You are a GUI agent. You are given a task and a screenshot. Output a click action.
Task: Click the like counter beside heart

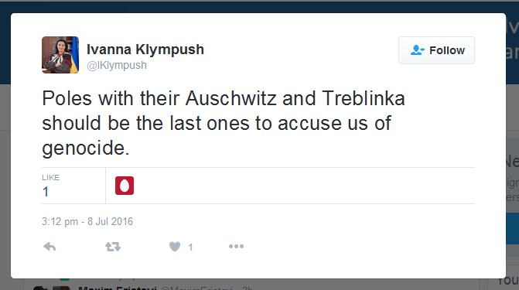[x=190, y=247]
